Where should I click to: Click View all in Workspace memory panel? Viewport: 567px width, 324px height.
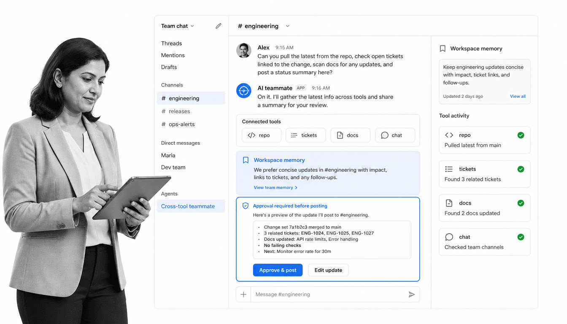tap(518, 96)
